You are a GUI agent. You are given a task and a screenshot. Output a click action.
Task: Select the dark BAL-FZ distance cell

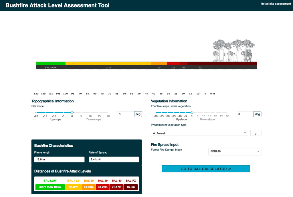point(130,187)
